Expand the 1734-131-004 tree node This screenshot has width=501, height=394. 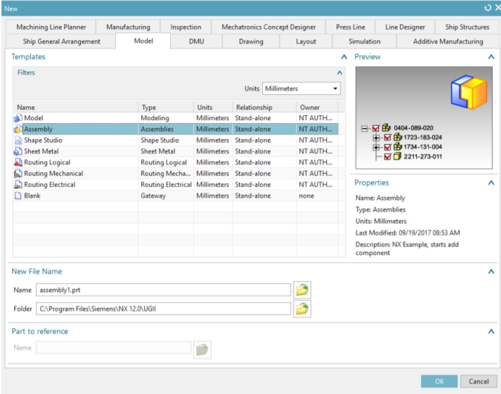point(376,147)
